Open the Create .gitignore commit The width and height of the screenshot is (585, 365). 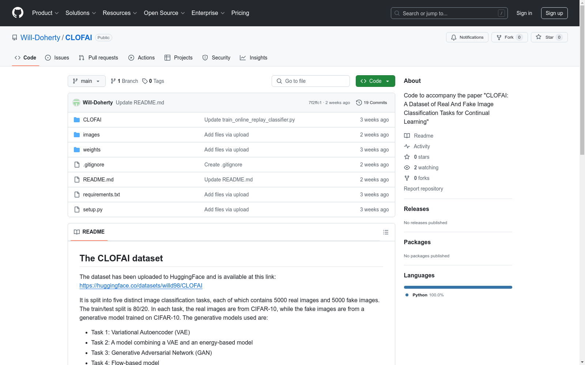click(x=223, y=165)
